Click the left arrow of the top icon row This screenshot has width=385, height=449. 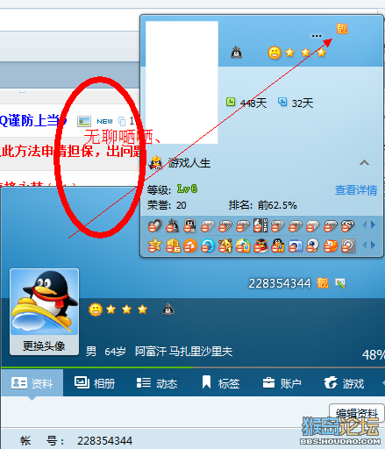[364, 224]
